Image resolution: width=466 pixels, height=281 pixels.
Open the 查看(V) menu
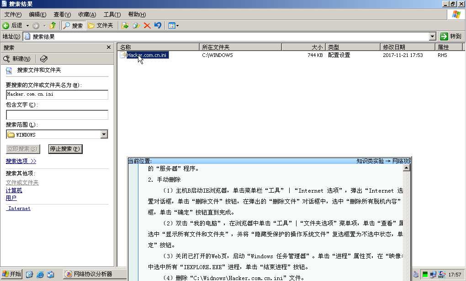pos(62,15)
